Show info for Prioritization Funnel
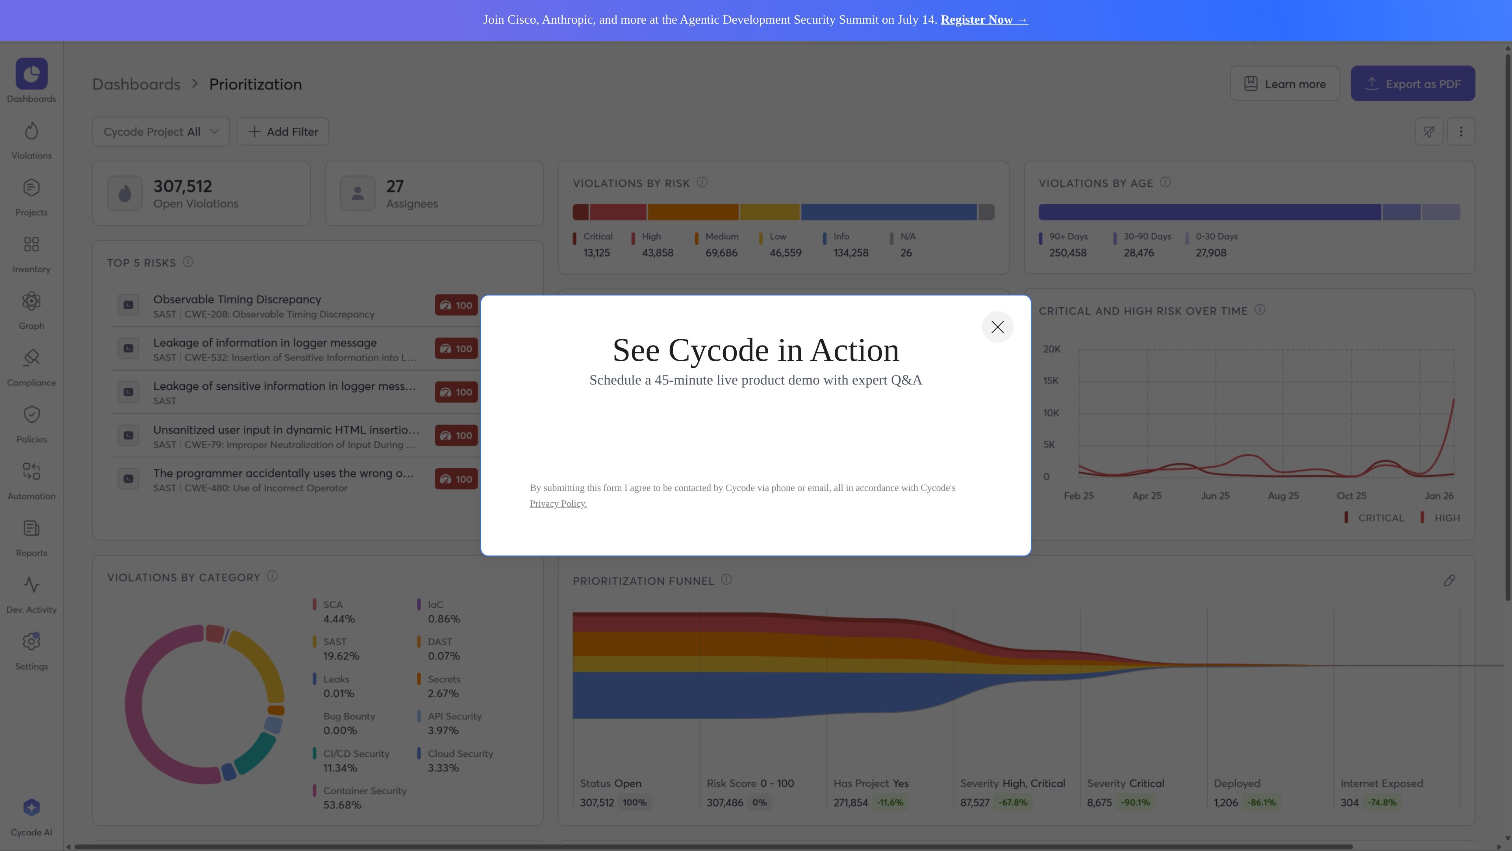Image resolution: width=1512 pixels, height=851 pixels. point(726,580)
